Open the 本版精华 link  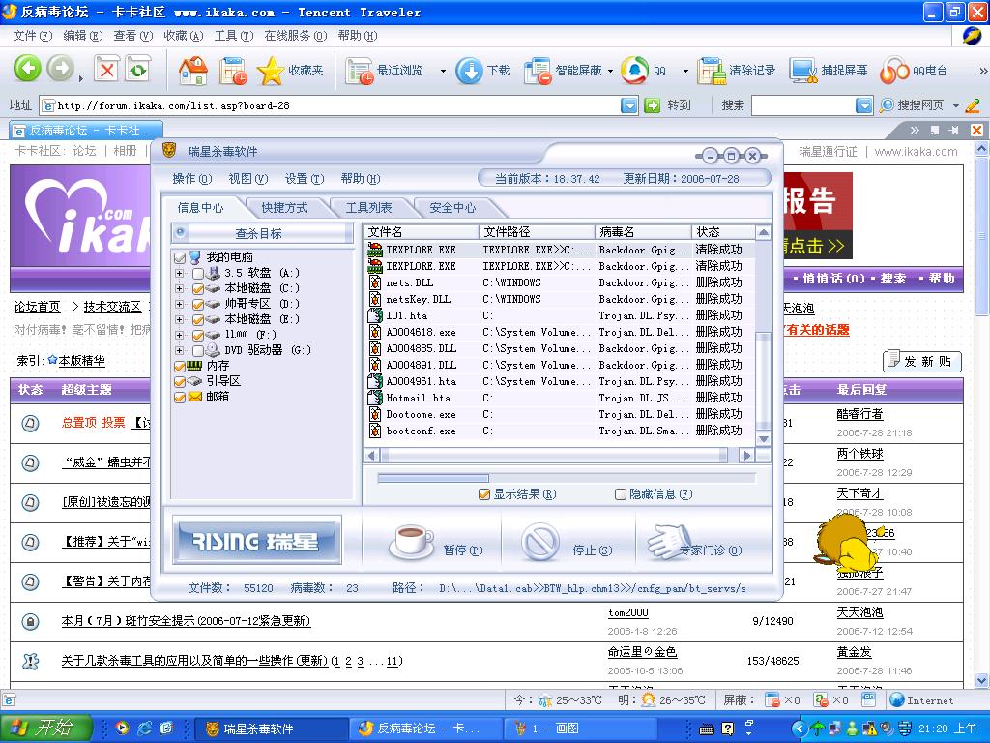(81, 361)
